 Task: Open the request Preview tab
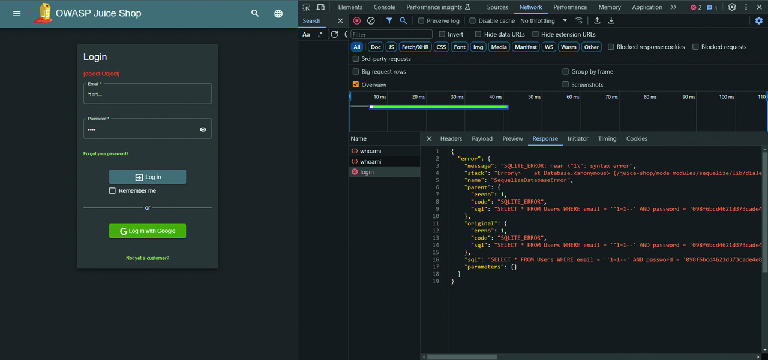click(512, 138)
